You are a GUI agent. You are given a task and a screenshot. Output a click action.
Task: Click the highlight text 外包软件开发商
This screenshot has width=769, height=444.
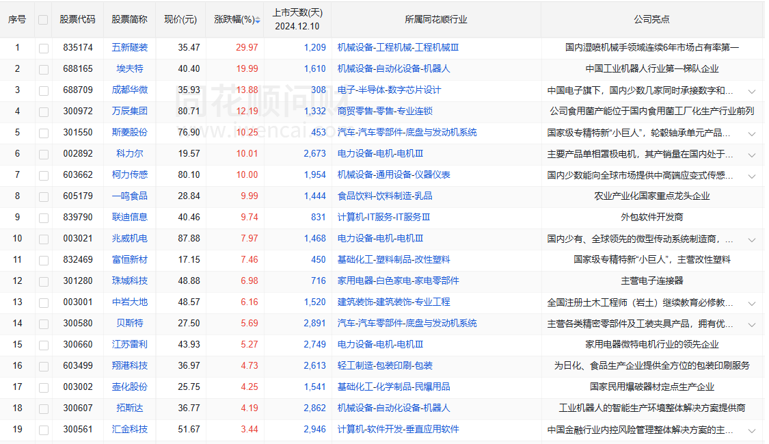[x=652, y=217]
